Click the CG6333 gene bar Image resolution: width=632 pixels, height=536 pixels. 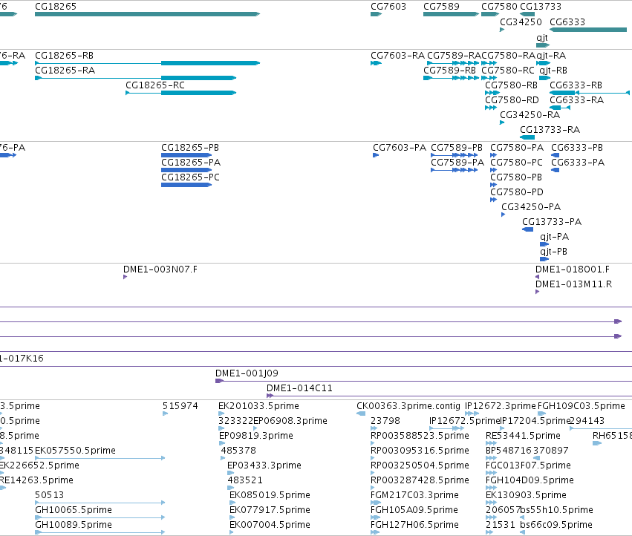coord(588,30)
